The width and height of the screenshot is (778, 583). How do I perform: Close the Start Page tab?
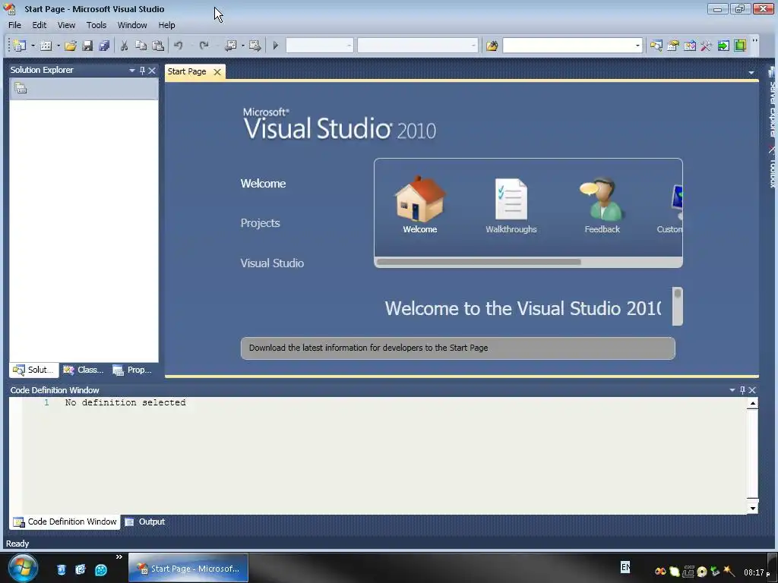(x=217, y=72)
